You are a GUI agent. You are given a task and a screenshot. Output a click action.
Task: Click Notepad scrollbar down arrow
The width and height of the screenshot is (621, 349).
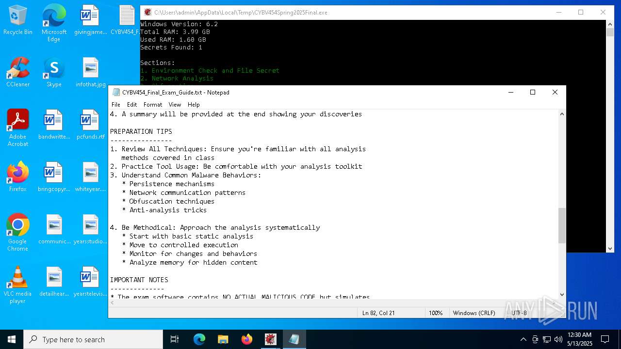[x=562, y=294]
